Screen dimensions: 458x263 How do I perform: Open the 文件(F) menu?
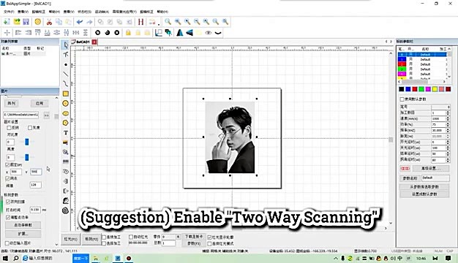(x=9, y=12)
